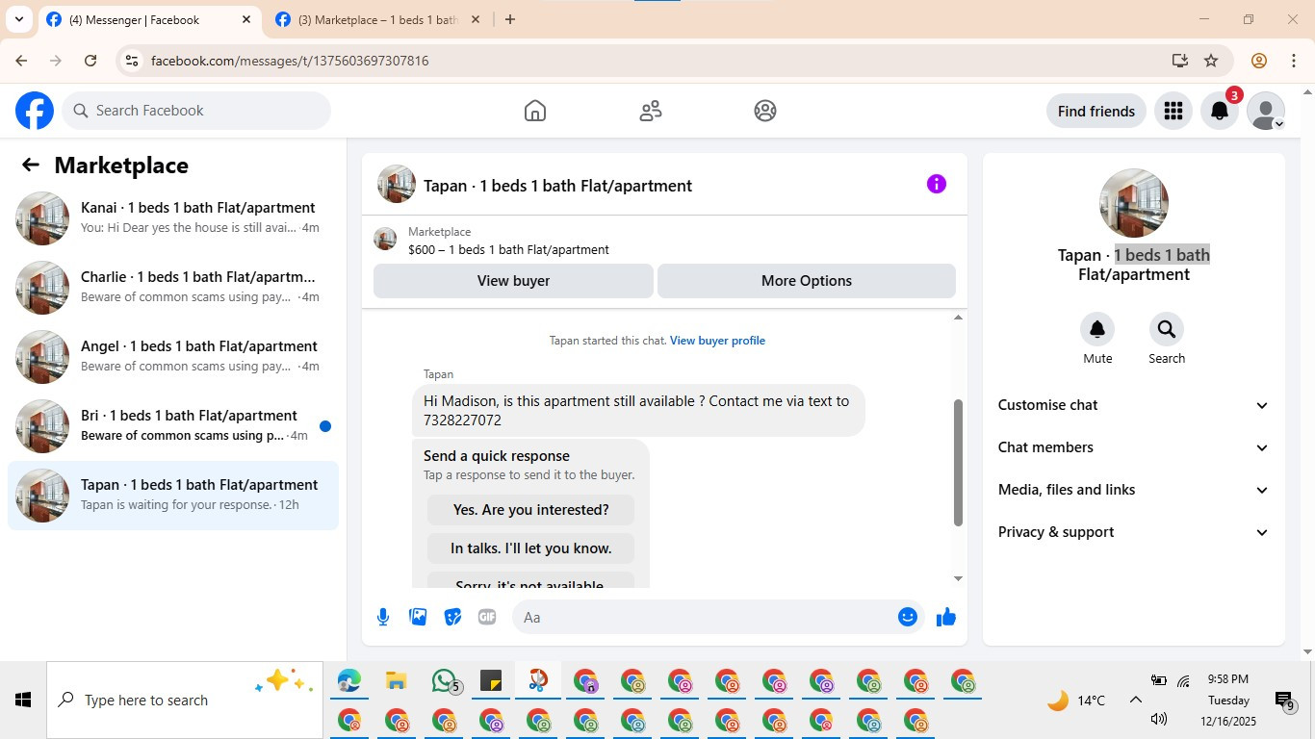
Task: Expand the Customise chat section
Action: (x=1134, y=405)
